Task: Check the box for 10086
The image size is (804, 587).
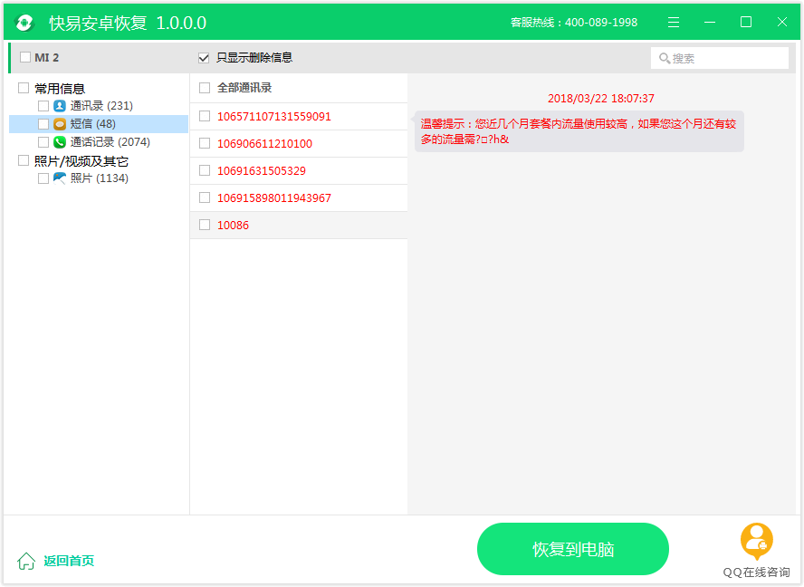Action: 205,226
